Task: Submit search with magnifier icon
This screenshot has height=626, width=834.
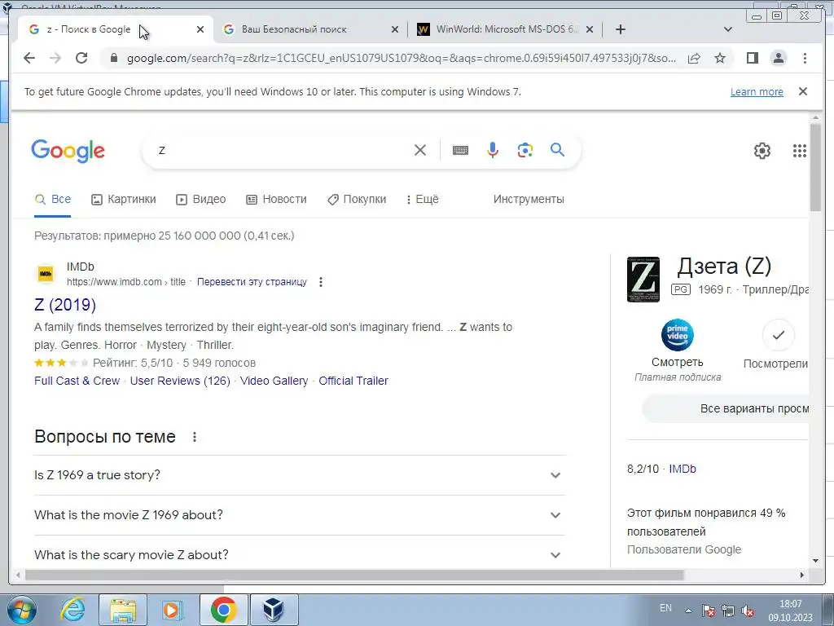Action: [557, 150]
